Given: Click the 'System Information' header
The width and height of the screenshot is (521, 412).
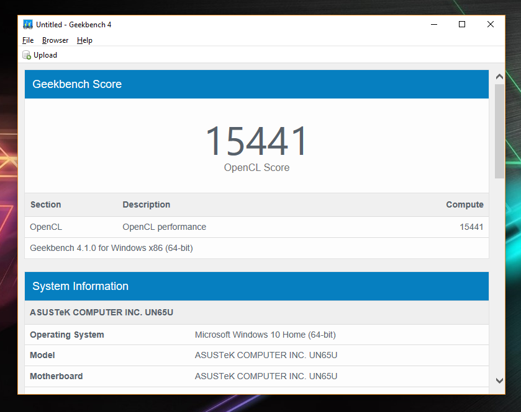Looking at the screenshot, I should pos(80,286).
